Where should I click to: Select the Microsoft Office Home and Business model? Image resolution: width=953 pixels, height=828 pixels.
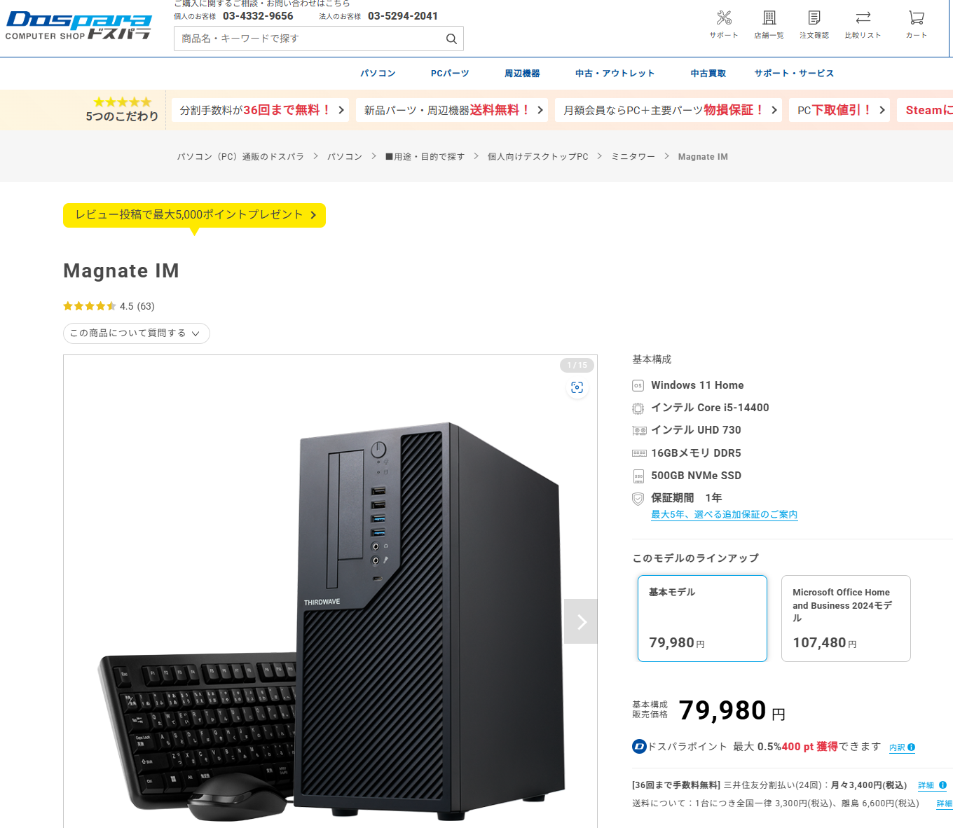(846, 619)
